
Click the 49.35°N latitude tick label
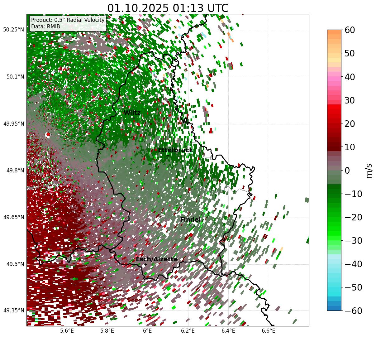14,311
